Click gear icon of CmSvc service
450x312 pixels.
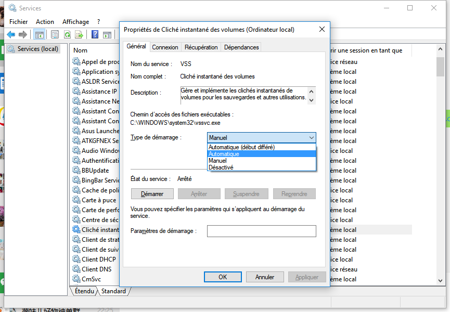point(76,279)
